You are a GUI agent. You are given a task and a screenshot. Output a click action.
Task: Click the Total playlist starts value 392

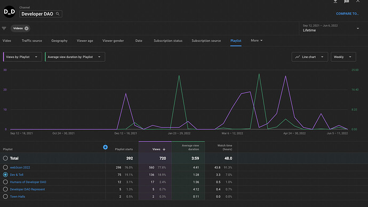130,158
